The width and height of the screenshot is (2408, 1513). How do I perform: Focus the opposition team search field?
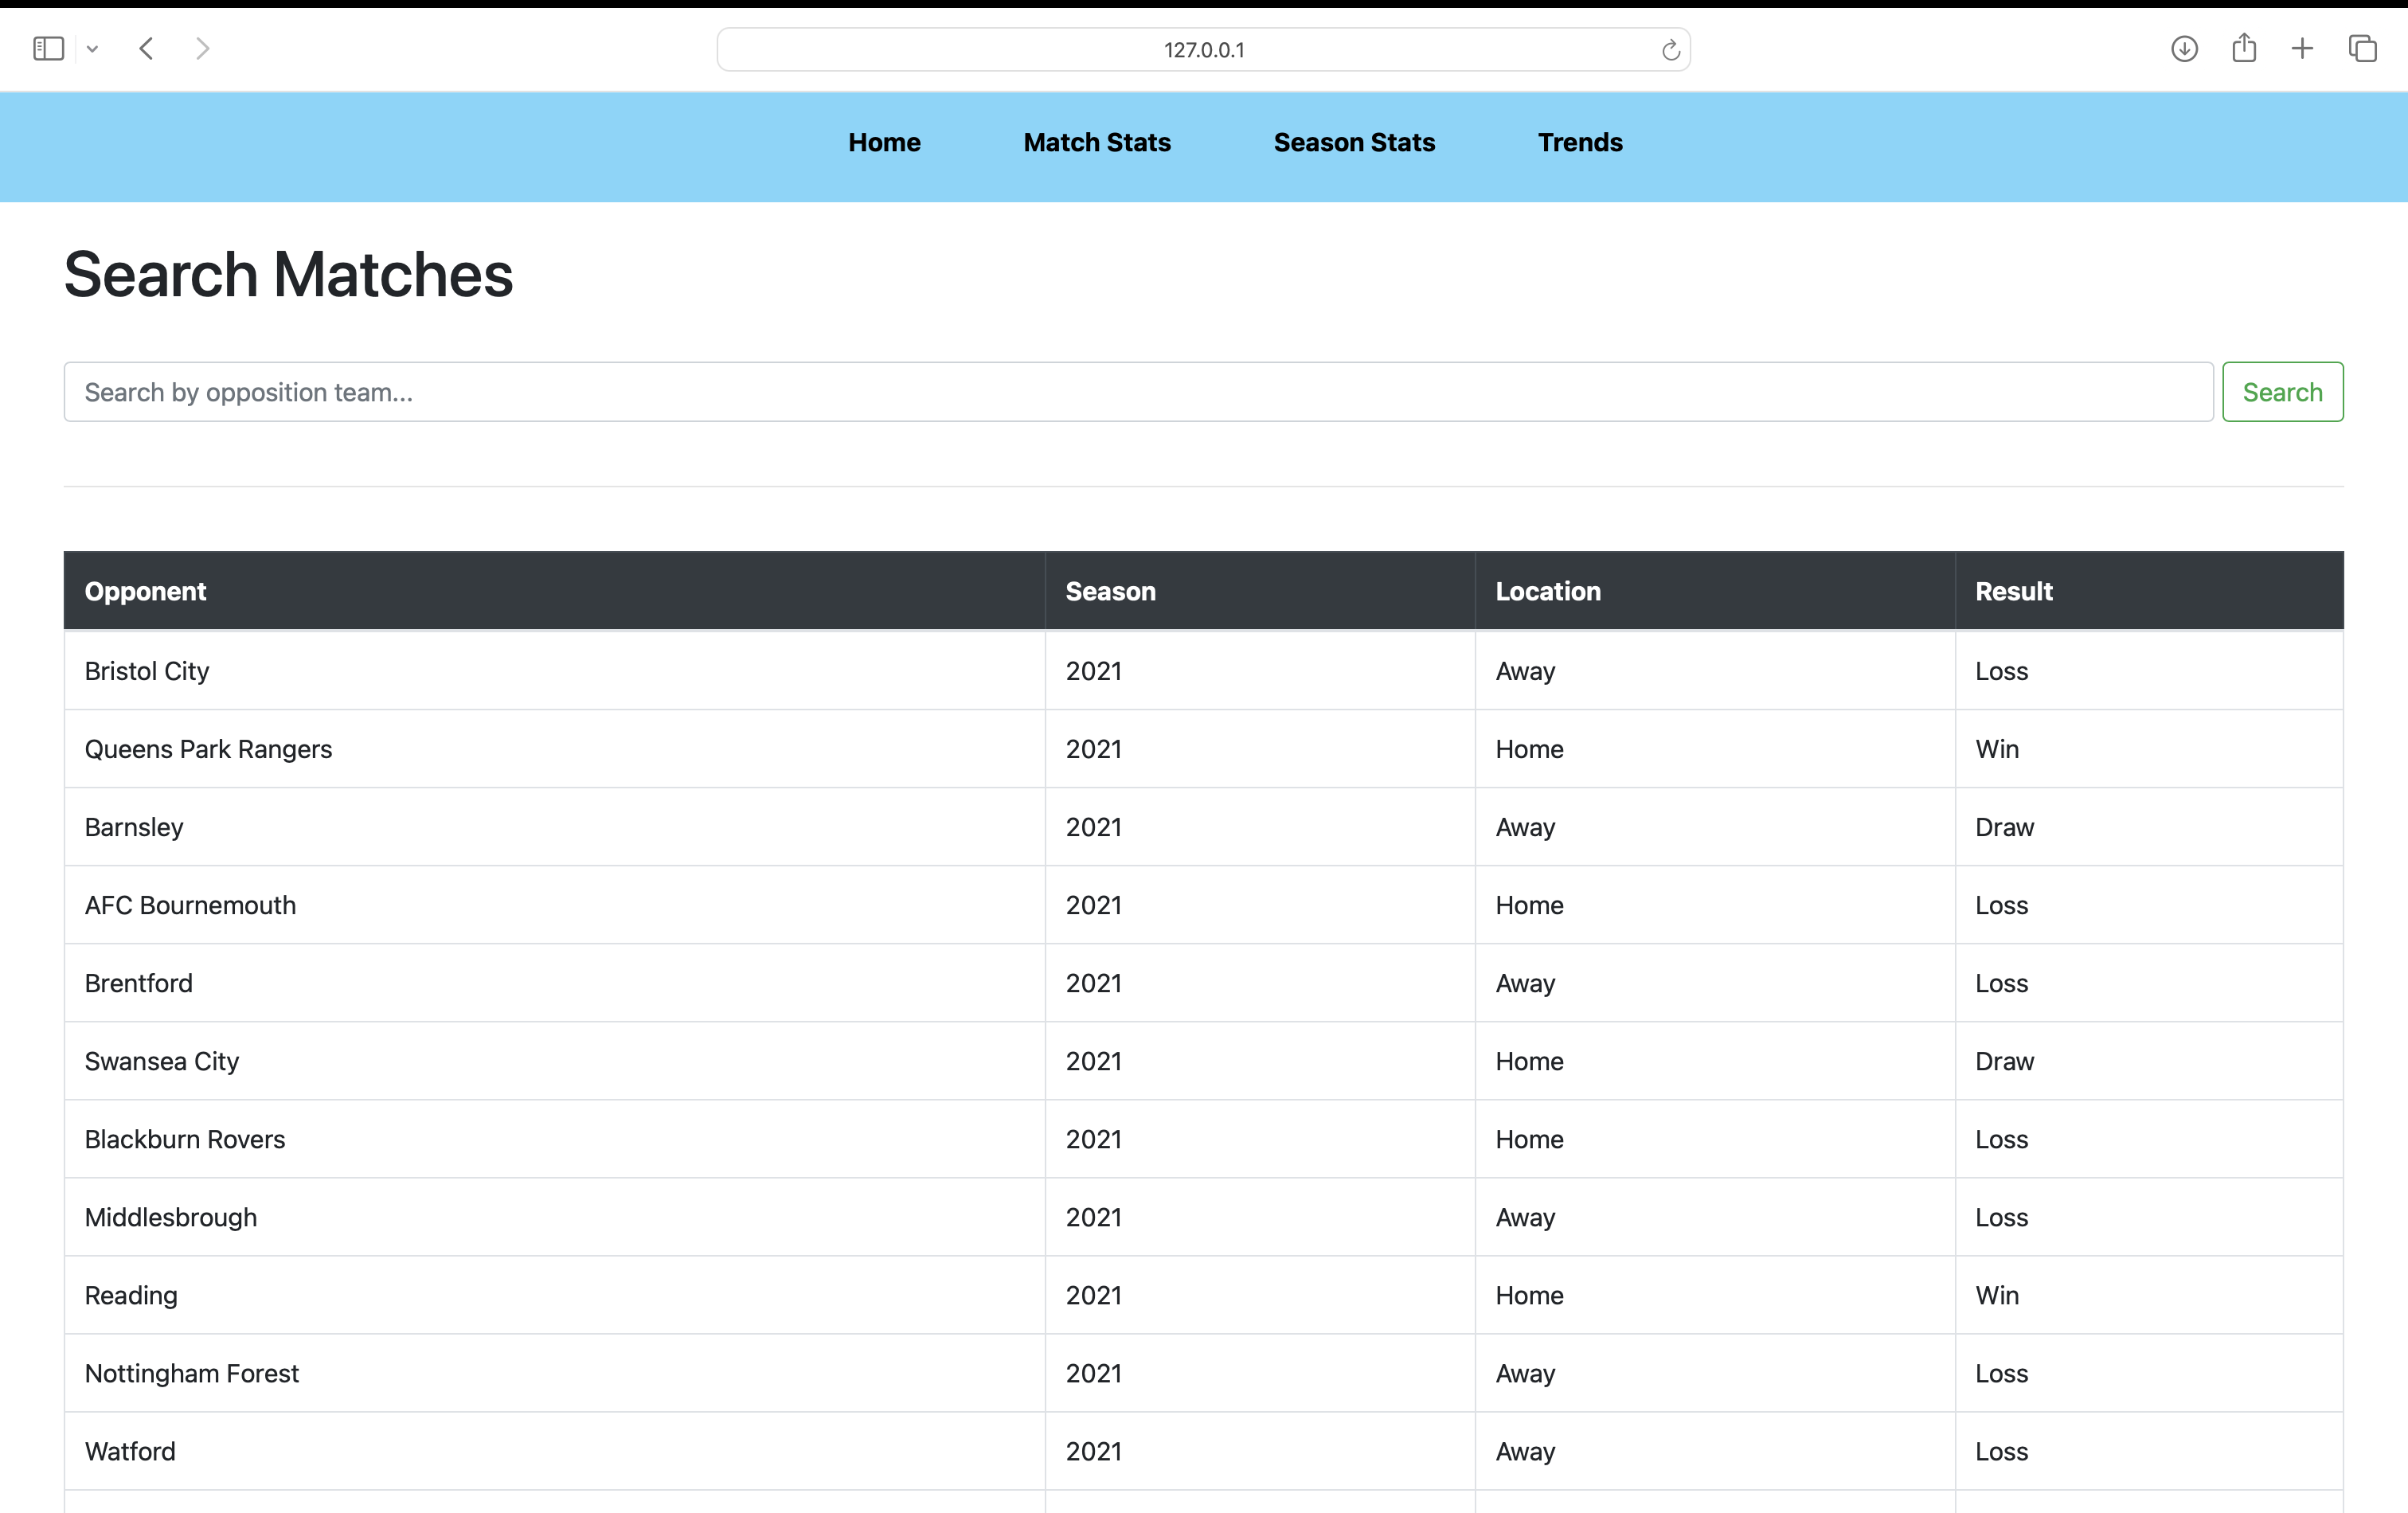(x=1138, y=392)
